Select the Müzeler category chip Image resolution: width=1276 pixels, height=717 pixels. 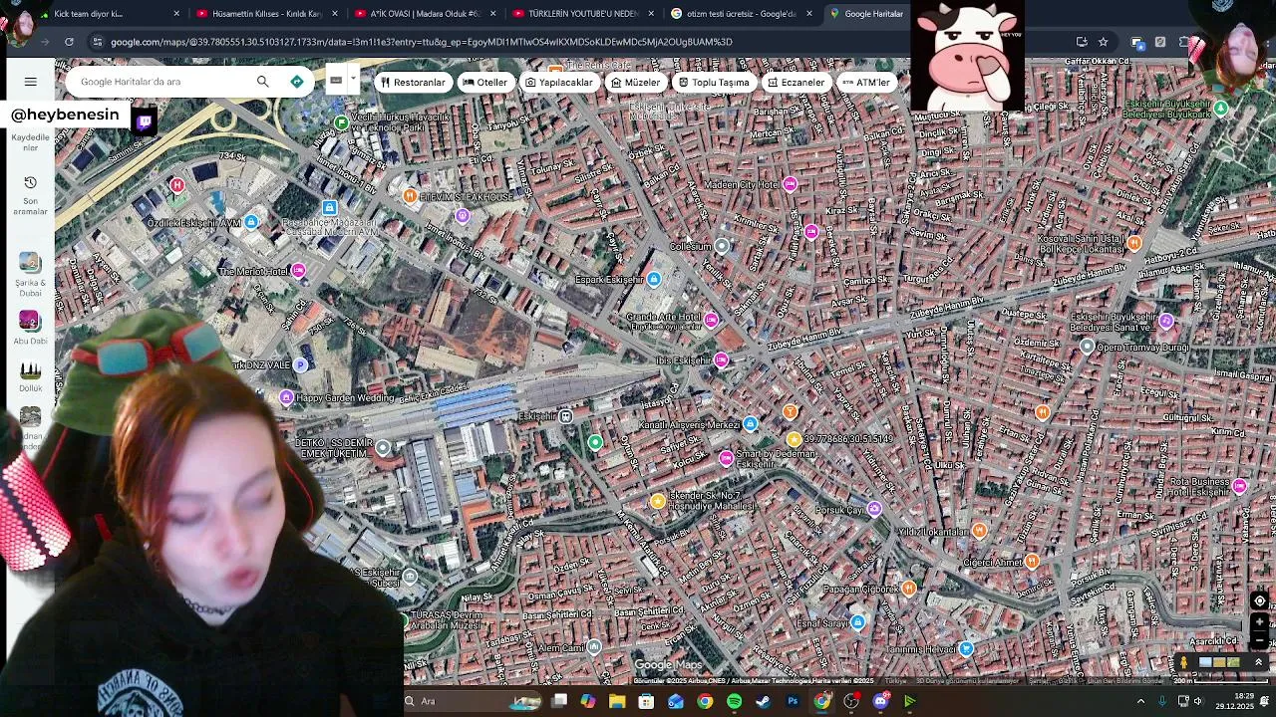point(636,83)
